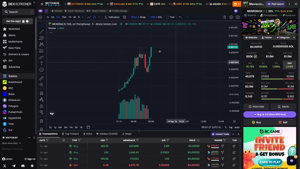Click the green Buy button
This screenshot has width=300, height=169.
256,122
